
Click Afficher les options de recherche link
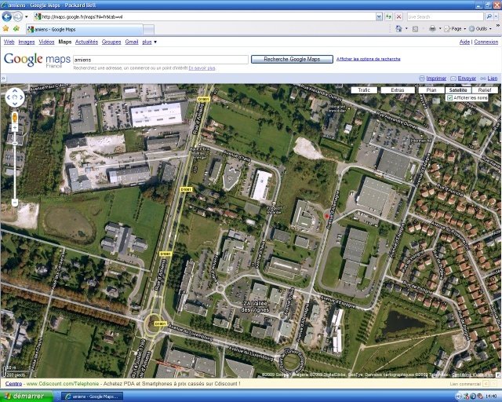click(368, 59)
